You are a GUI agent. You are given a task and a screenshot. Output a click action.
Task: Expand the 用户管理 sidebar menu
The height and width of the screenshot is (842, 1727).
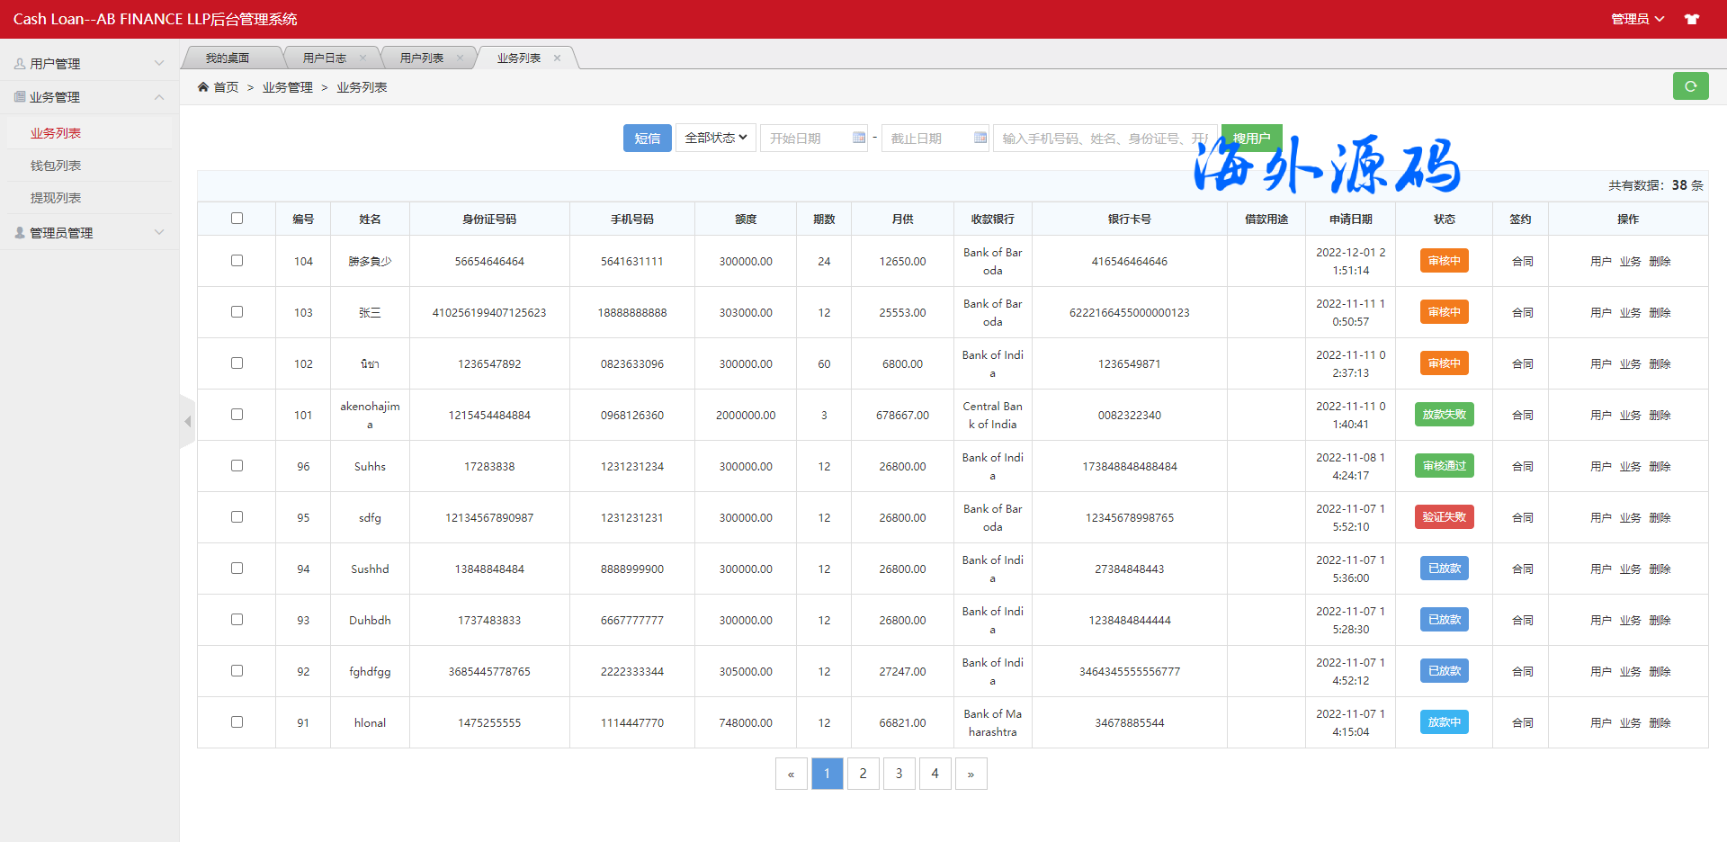coord(88,64)
